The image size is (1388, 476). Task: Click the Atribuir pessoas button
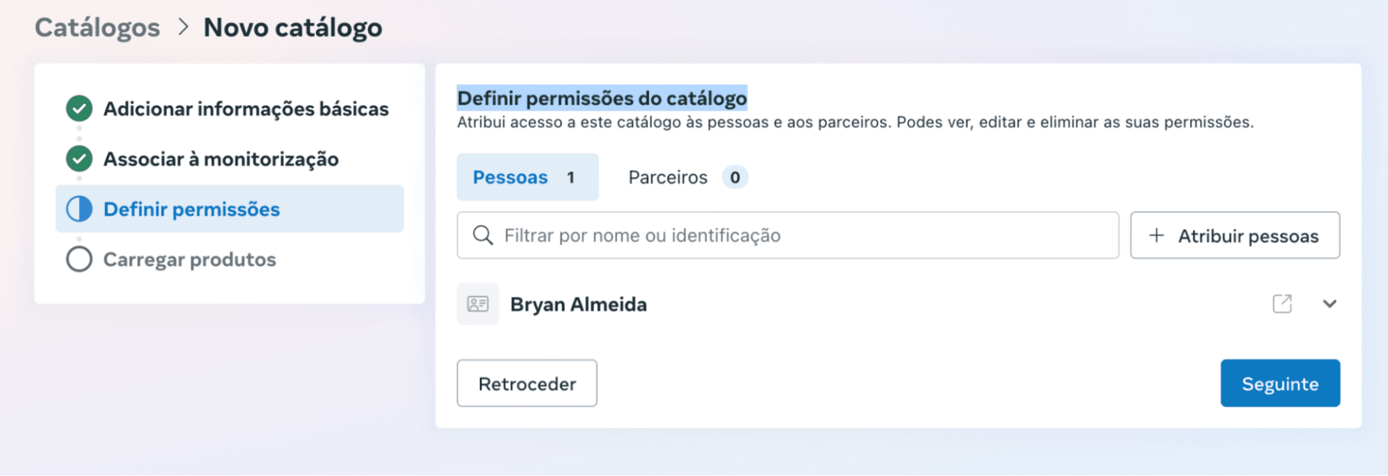click(x=1235, y=235)
